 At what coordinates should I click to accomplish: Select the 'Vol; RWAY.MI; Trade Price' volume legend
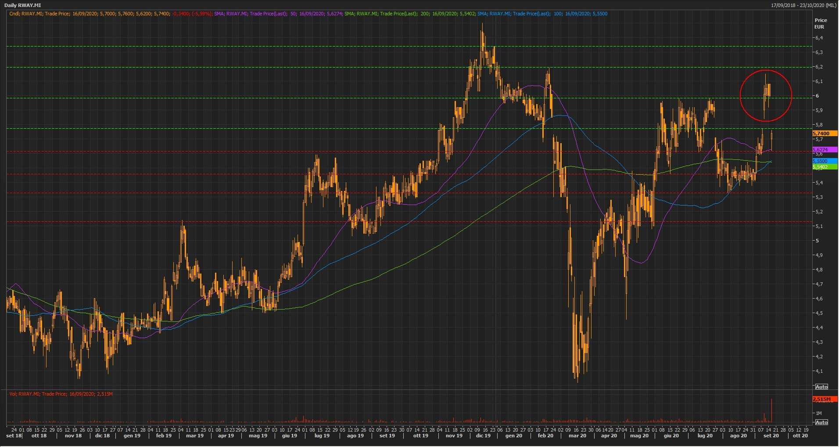click(x=39, y=394)
